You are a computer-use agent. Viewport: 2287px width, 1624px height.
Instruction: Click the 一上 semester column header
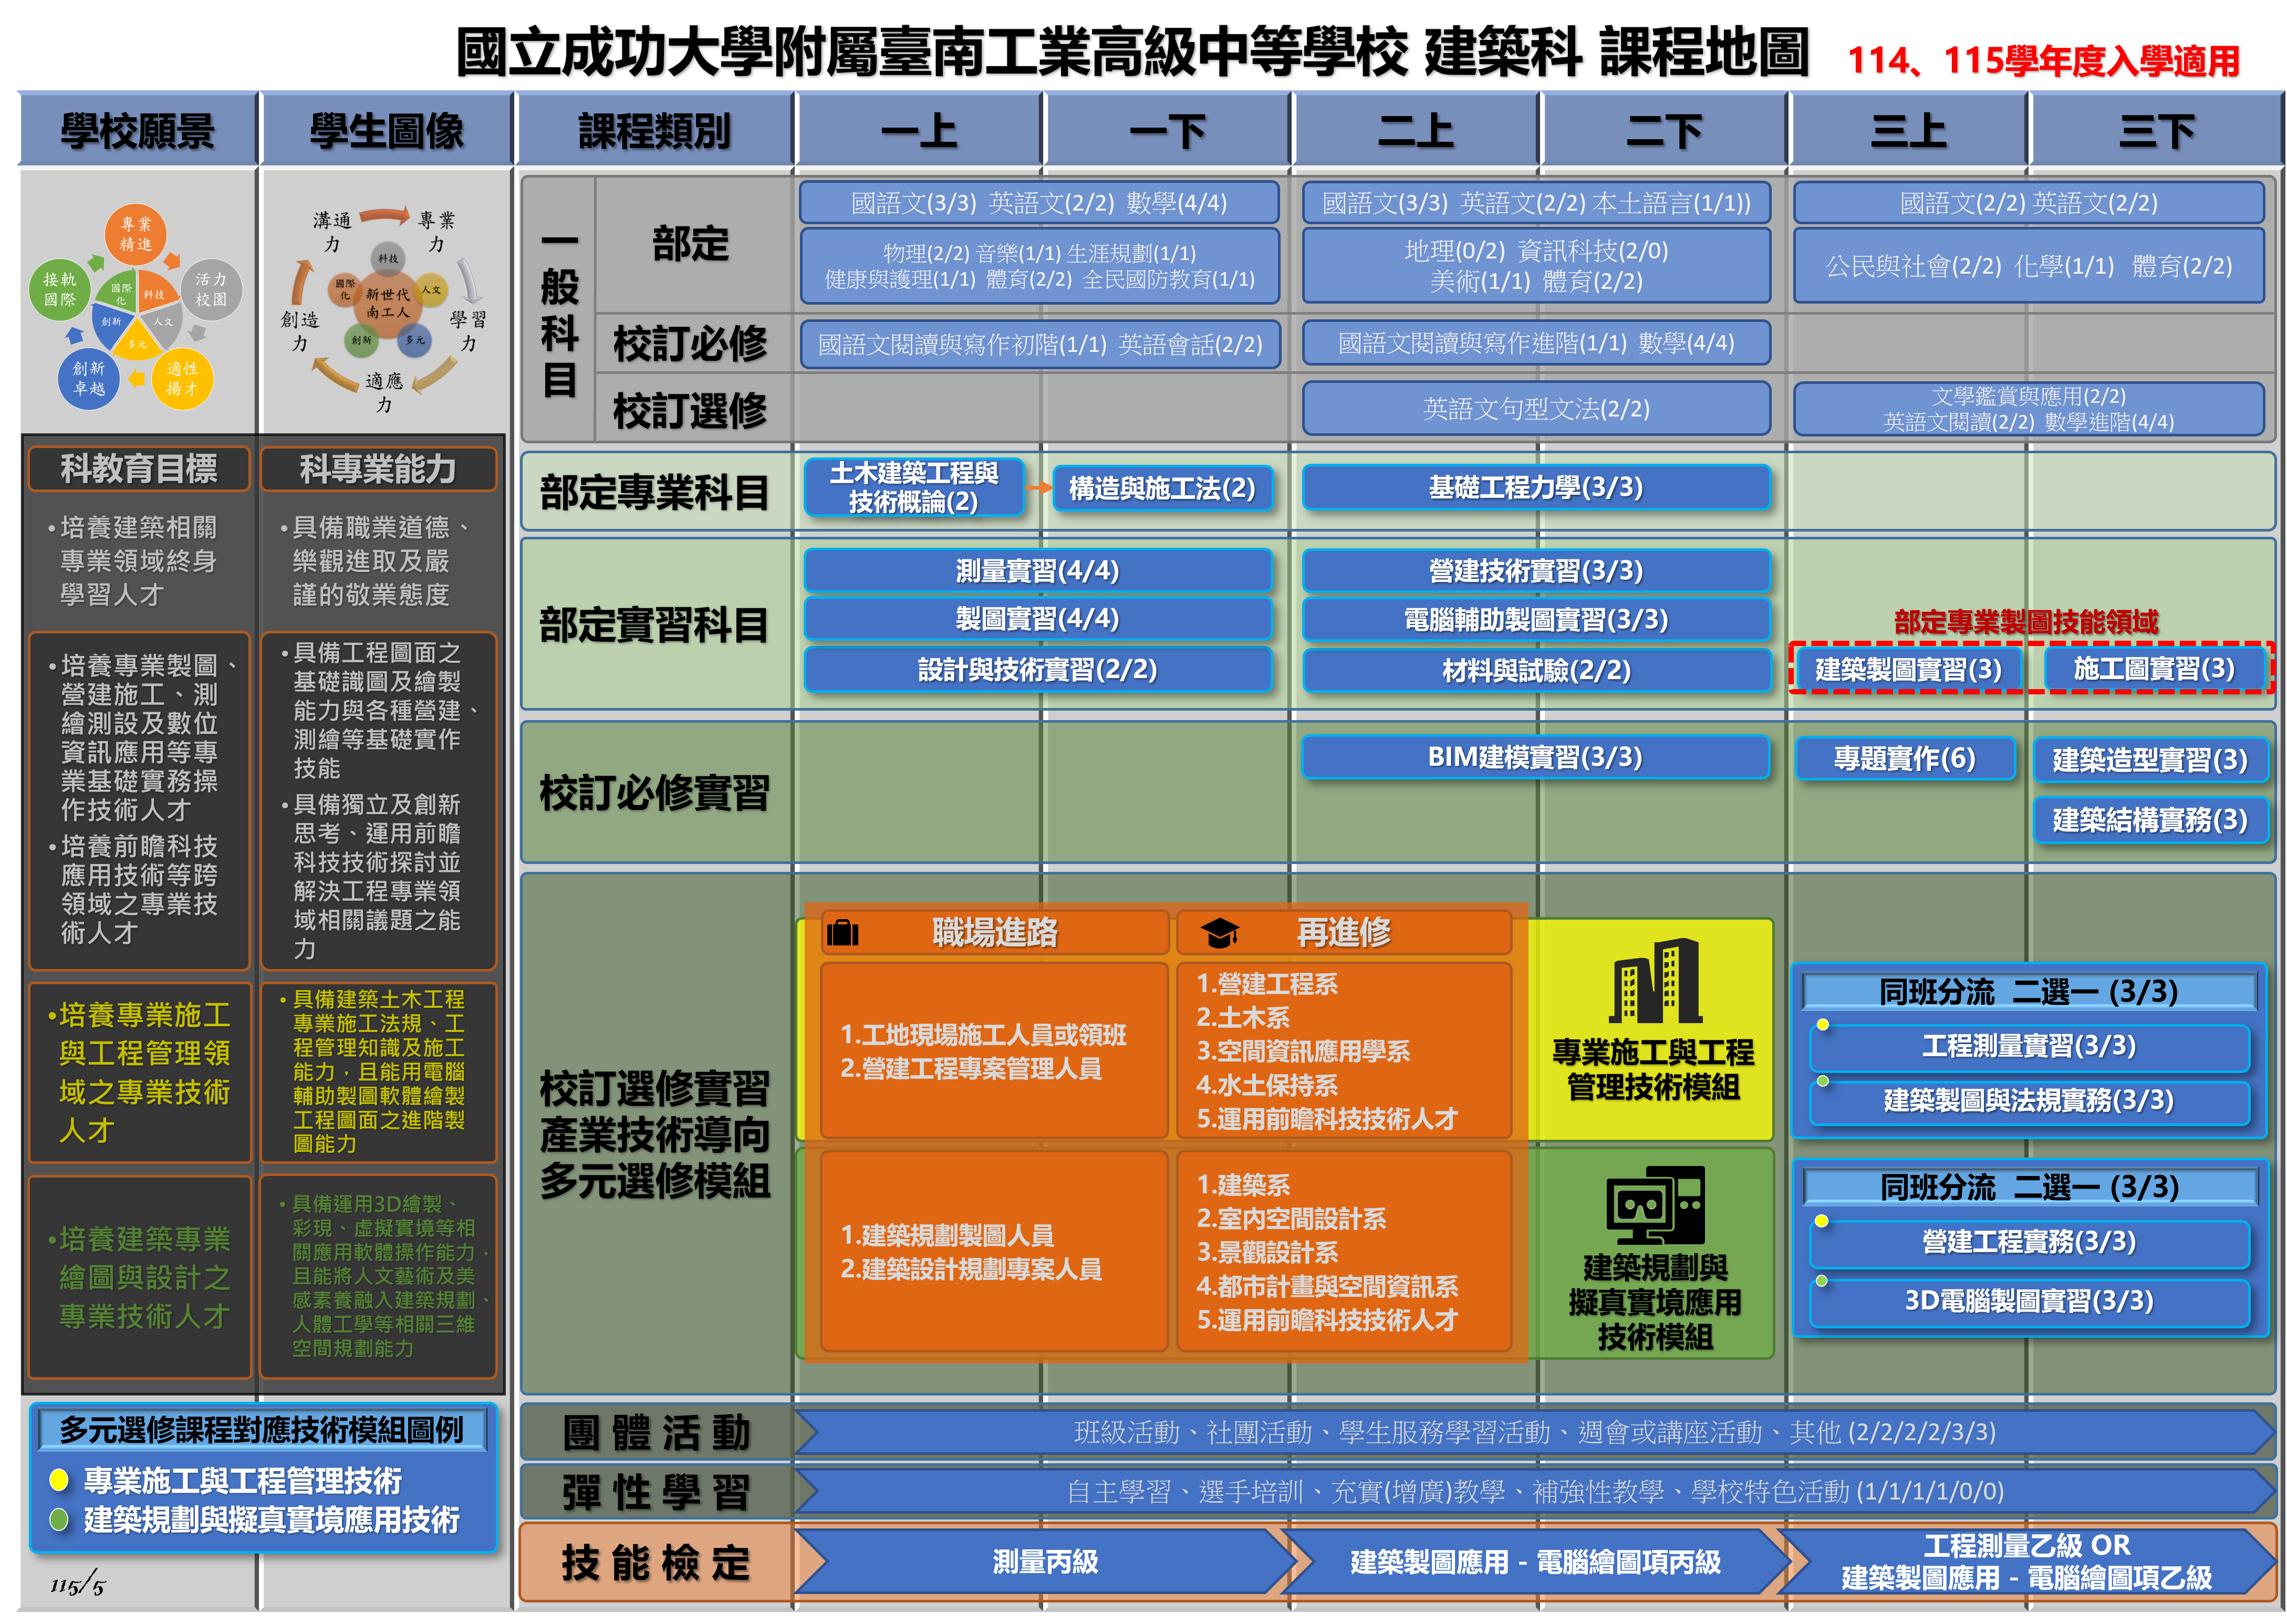pos(918,130)
